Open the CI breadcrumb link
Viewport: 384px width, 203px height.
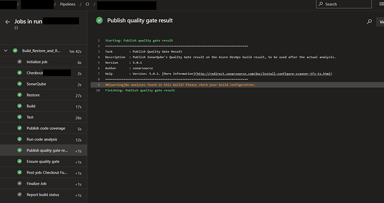(x=87, y=4)
